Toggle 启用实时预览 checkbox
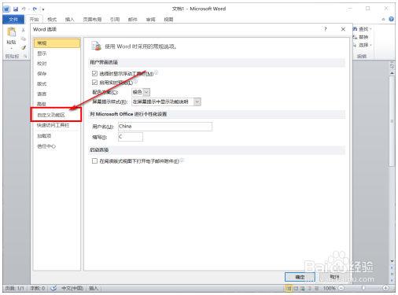Screen dimensions: 398x295 (x=94, y=83)
